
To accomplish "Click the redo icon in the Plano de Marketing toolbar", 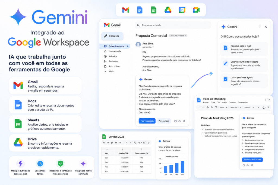I will 203,107.
